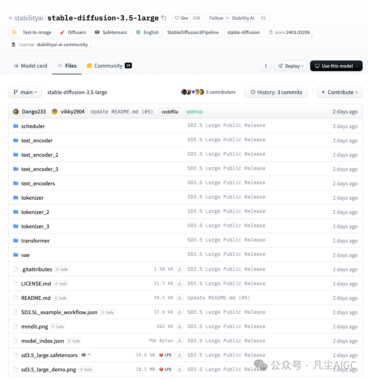Expand the Deploy dropdown
The image size is (368, 380).
click(x=290, y=66)
